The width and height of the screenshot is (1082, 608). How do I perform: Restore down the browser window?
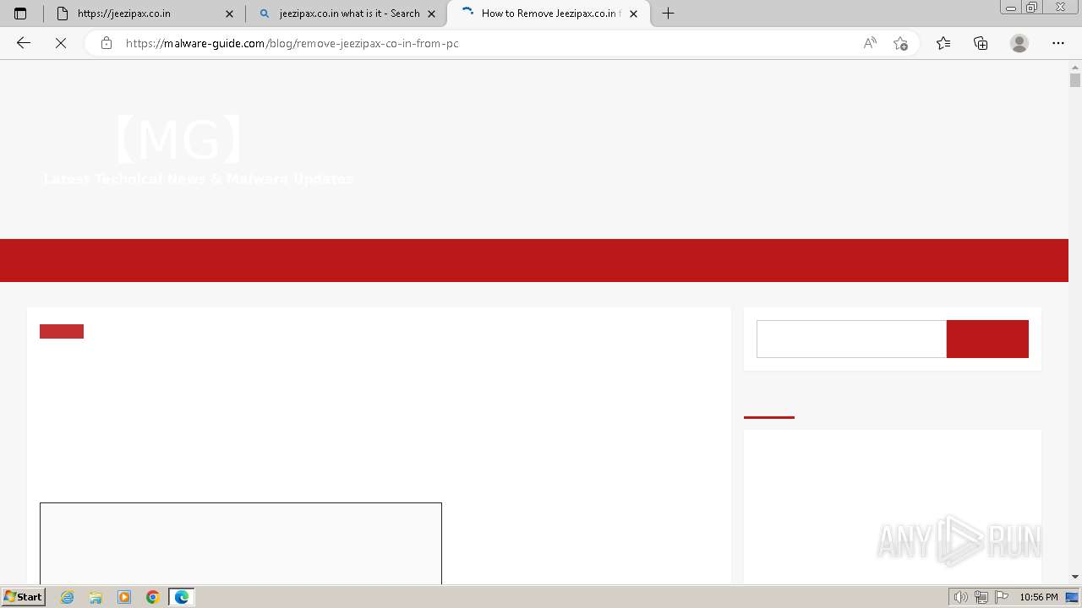[x=1031, y=8]
